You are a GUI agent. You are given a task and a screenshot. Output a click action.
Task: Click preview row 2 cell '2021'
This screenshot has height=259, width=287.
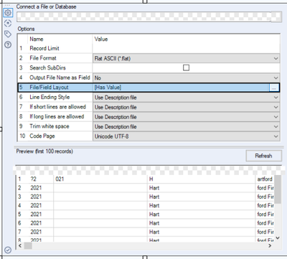(42, 188)
